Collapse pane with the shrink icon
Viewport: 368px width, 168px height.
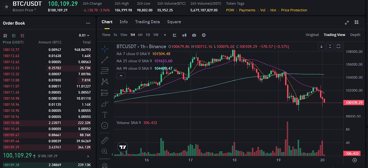pyautogui.click(x=330, y=46)
